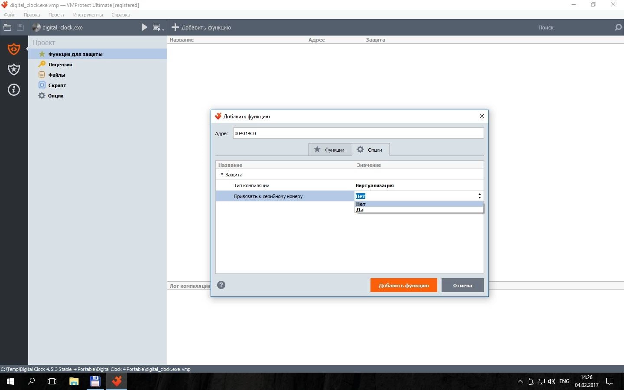The width and height of the screenshot is (624, 390).
Task: Click the volume speaker tray icon
Action: (x=552, y=381)
